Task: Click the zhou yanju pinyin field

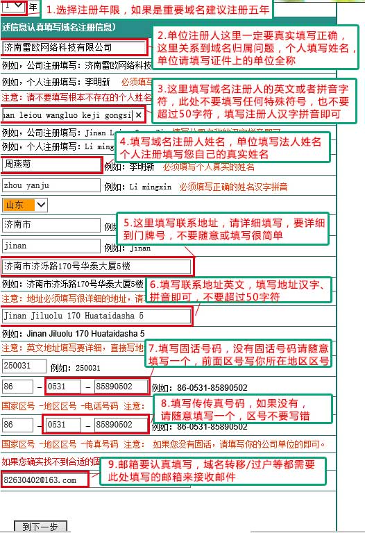Action: pyautogui.click(x=51, y=185)
